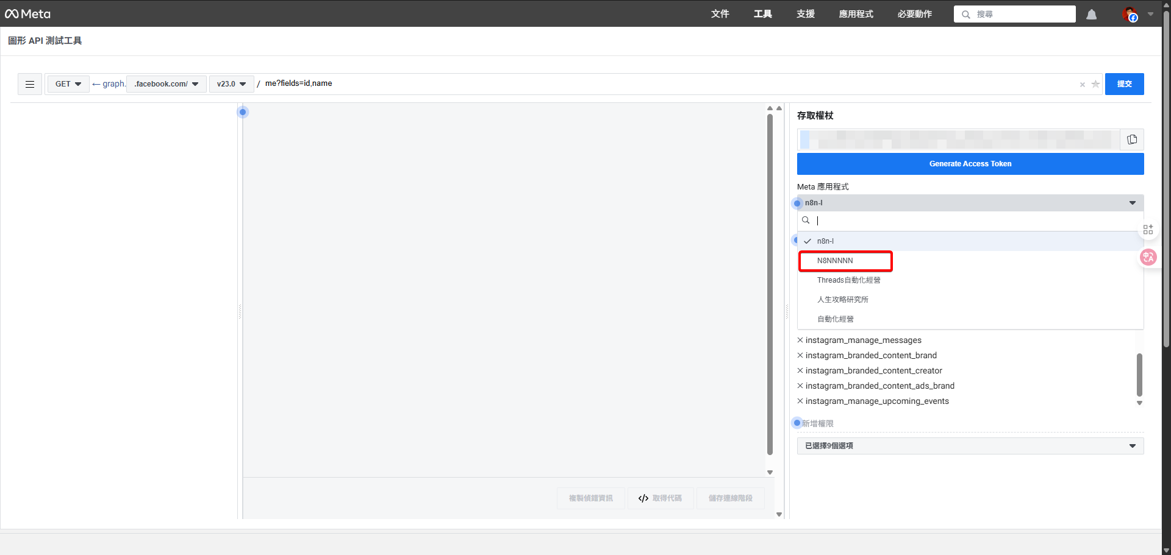Viewport: 1171px width, 555px height.
Task: Click the 提交 submit button
Action: pos(1125,83)
